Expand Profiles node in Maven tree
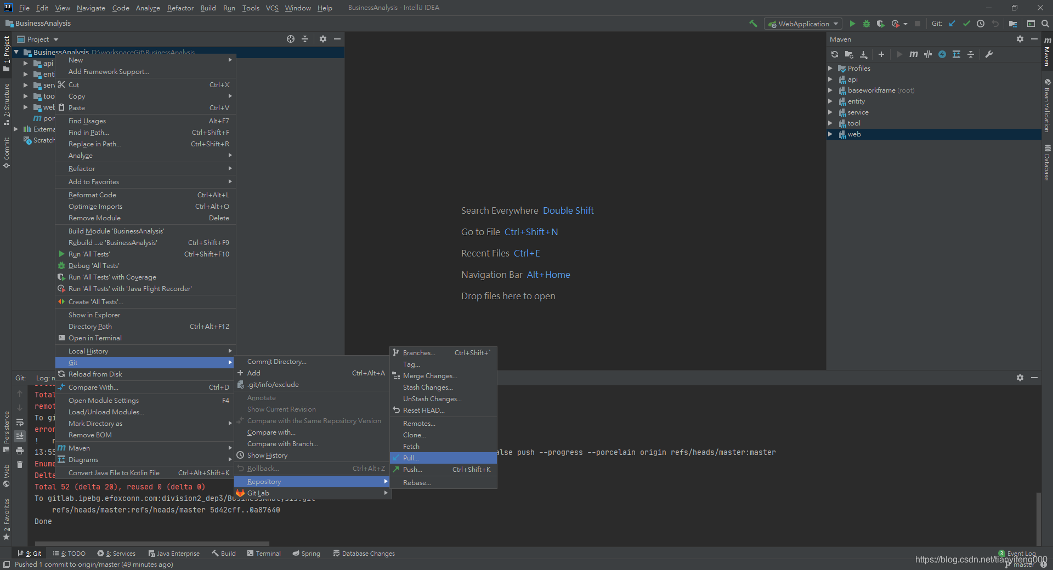Image resolution: width=1053 pixels, height=570 pixels. tap(830, 69)
